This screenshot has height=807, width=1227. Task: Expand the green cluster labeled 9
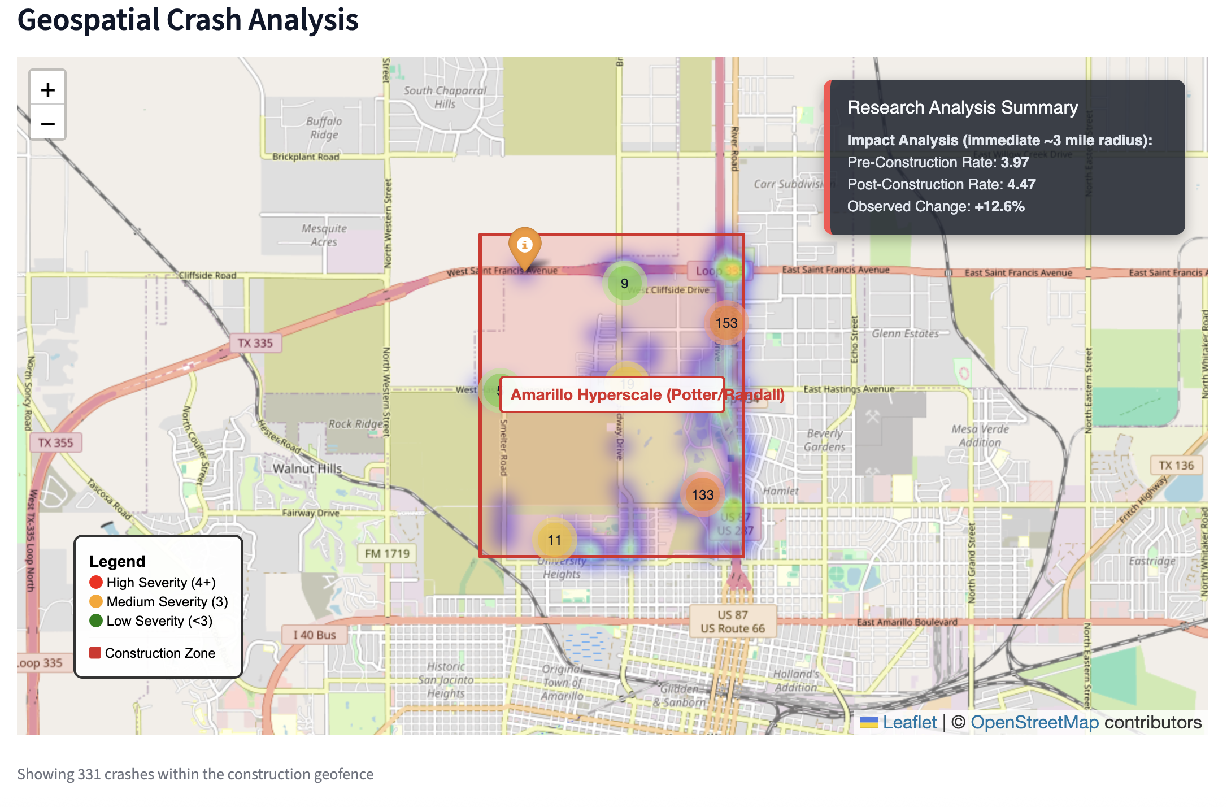(x=624, y=283)
